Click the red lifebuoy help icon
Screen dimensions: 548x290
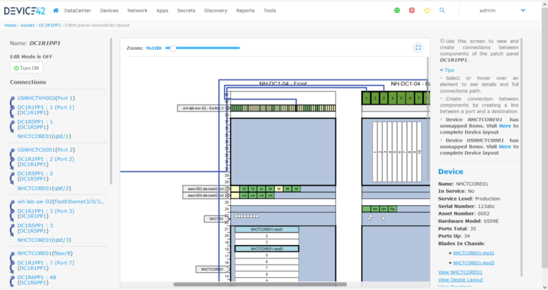click(412, 10)
